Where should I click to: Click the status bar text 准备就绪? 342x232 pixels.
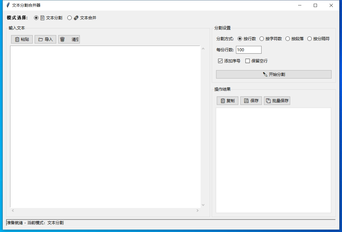click(x=15, y=223)
